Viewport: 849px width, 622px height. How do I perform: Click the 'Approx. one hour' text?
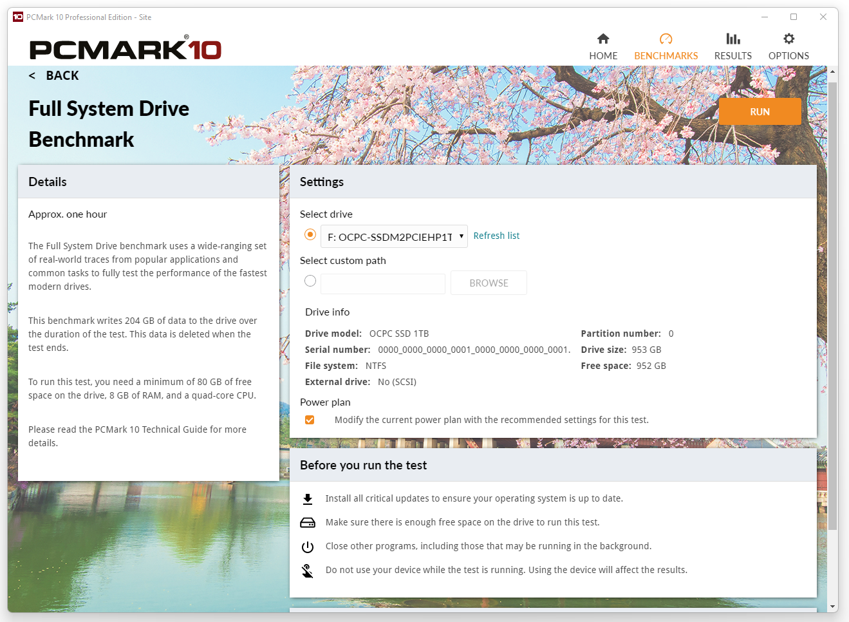(x=68, y=214)
